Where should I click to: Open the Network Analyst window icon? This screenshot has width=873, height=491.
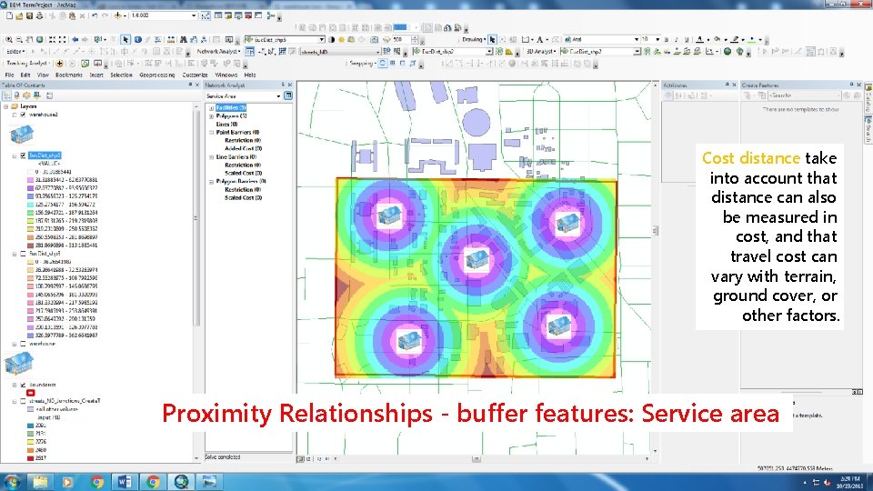[249, 51]
